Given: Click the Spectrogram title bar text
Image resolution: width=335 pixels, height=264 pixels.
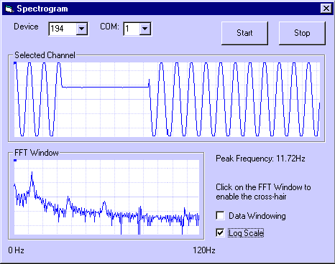Looking at the screenshot, I should pyautogui.click(x=42, y=9).
